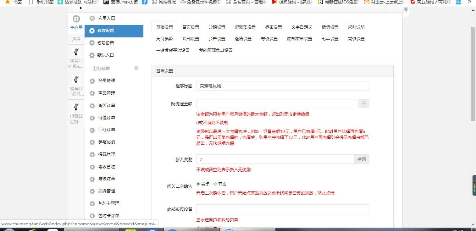Viewport: 476px width, 231px height.
Task: Switch to the 限制设置 tab
Action: pyautogui.click(x=191, y=39)
